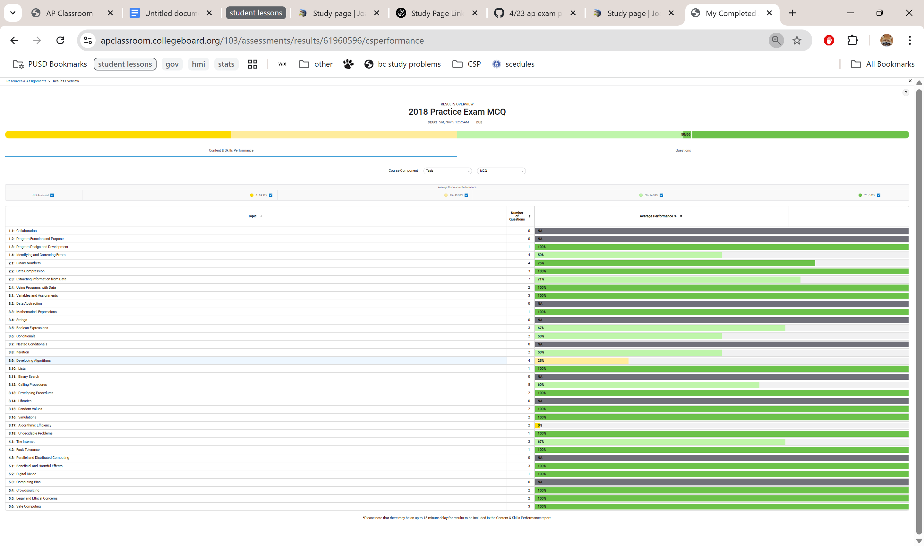Image resolution: width=924 pixels, height=546 pixels.
Task: Click the browser forward arrow
Action: (x=37, y=40)
